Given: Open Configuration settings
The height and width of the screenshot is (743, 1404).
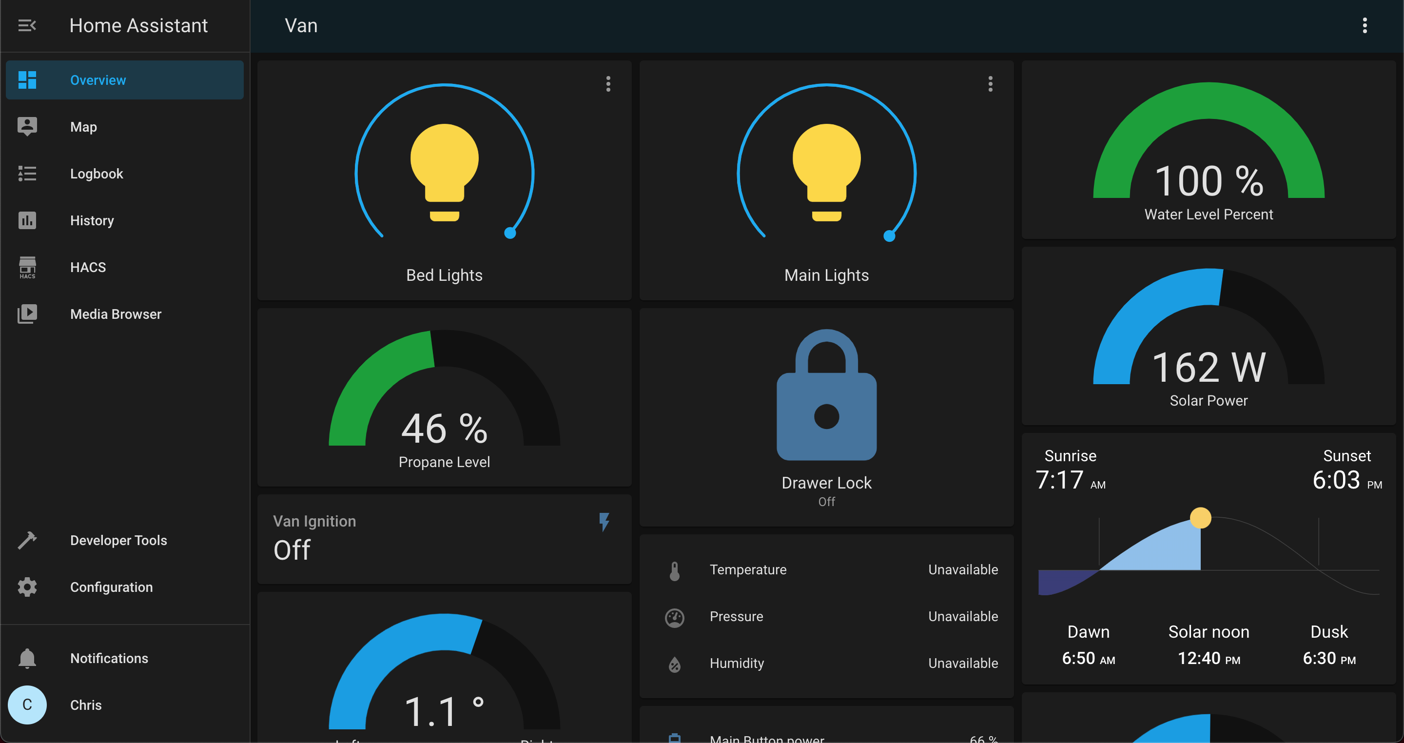Looking at the screenshot, I should 111,587.
